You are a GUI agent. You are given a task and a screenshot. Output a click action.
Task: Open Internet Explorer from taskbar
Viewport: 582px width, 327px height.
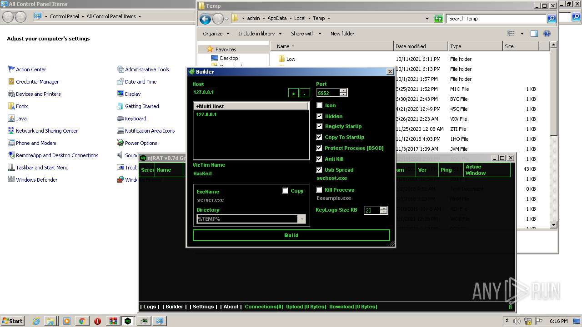click(x=36, y=321)
